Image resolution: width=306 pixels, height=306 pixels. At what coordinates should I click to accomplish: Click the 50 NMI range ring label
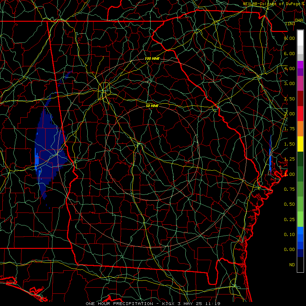[152, 106]
